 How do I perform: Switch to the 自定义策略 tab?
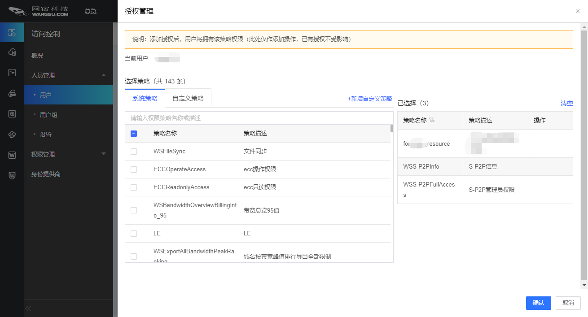pos(188,98)
